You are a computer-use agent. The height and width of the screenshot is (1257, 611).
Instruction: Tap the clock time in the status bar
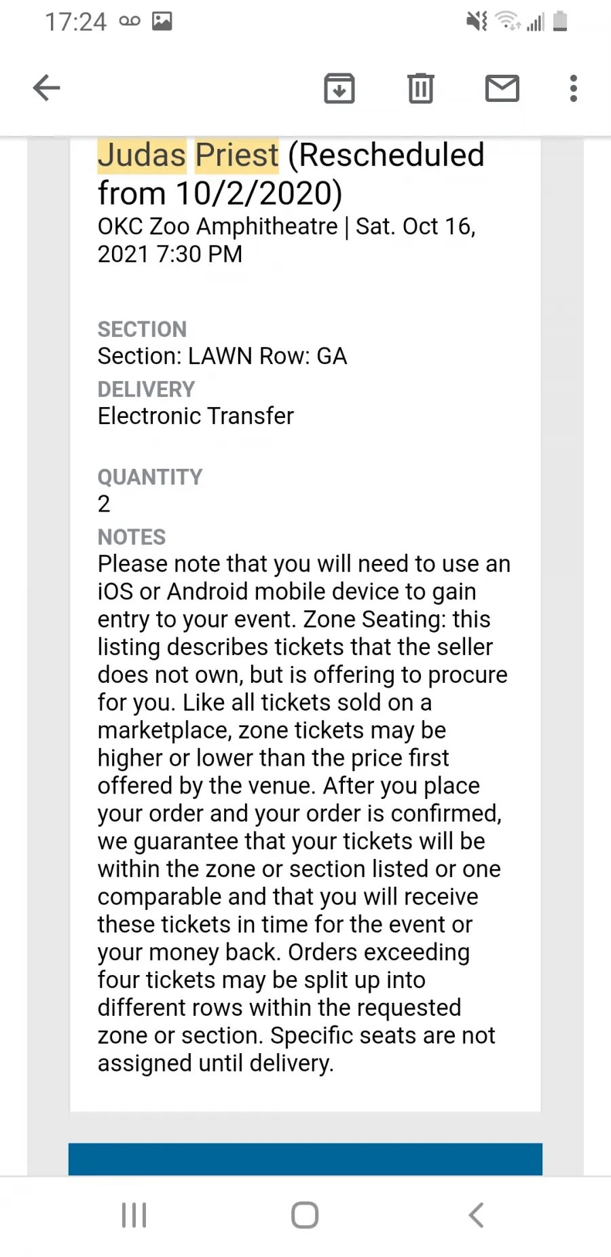[x=76, y=22]
